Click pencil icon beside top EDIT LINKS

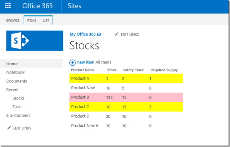116,34
